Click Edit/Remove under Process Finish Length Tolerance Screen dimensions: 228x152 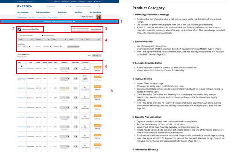85,81
